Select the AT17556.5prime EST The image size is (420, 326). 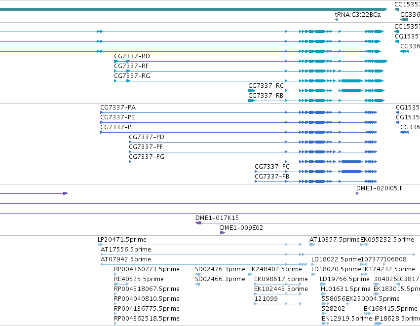point(126,250)
